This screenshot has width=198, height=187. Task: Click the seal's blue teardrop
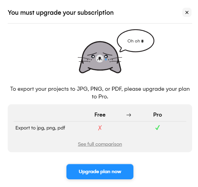[x=106, y=59]
